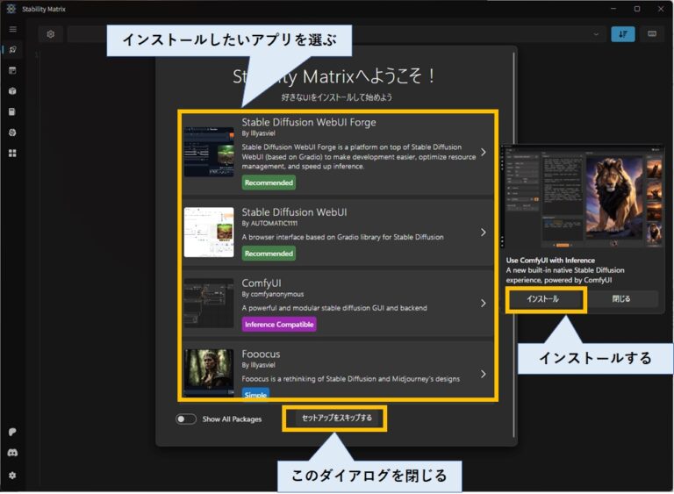Expand the Fooocus package chevron arrow
This screenshot has width=674, height=494.
click(483, 374)
